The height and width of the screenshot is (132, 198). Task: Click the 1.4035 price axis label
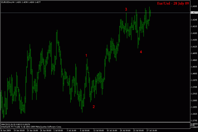pos(194,67)
